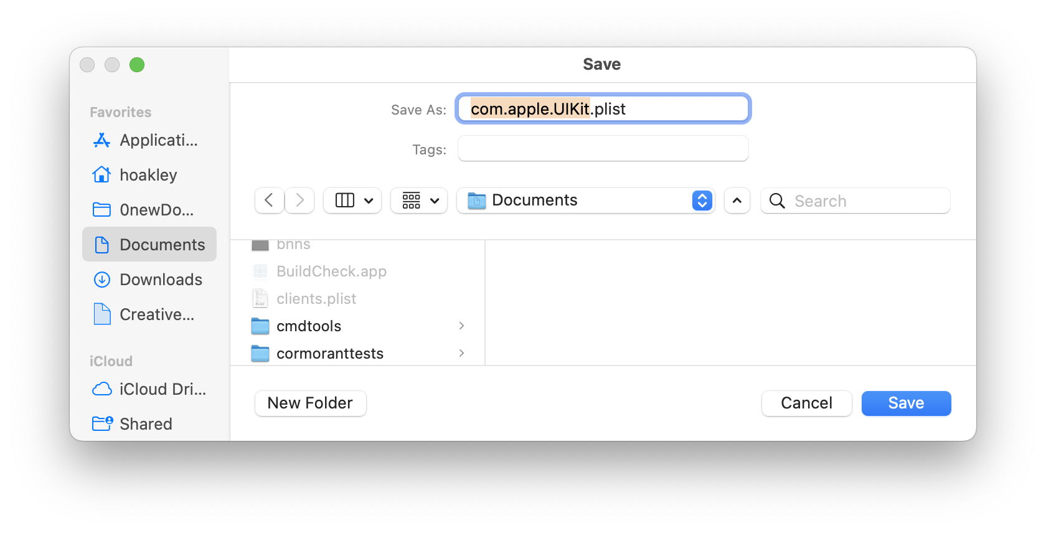Screen dimensions: 1046x533
Task: Click the back navigation arrow
Action: point(269,200)
